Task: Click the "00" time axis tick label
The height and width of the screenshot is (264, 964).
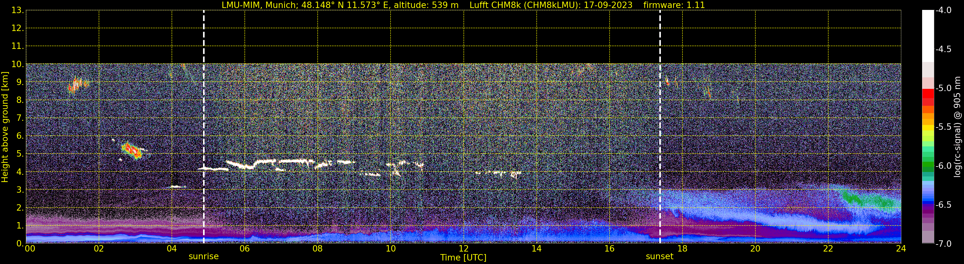Action: tap(30, 249)
